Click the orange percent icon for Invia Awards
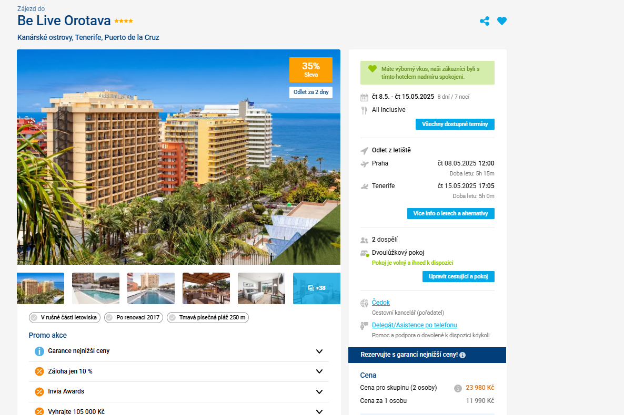 click(x=39, y=391)
